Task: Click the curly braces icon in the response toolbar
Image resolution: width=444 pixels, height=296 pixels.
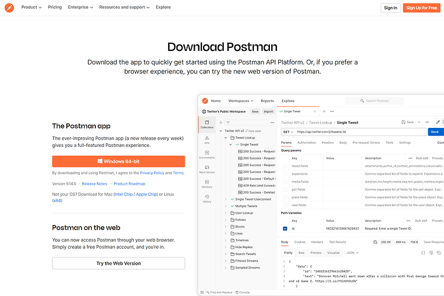Action: (x=423, y=253)
